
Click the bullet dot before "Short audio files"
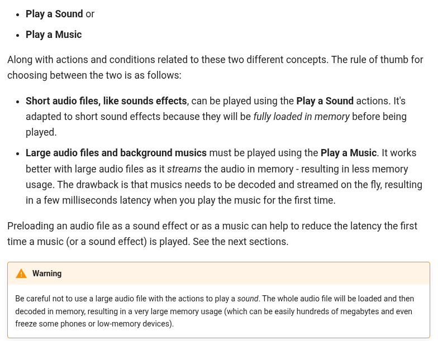18,102
